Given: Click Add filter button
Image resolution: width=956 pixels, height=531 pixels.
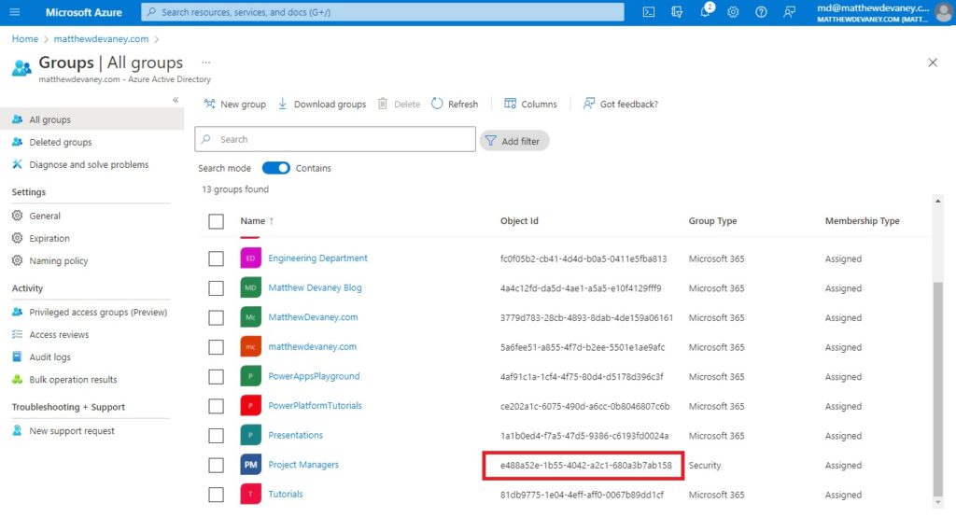Looking at the screenshot, I should coord(514,141).
